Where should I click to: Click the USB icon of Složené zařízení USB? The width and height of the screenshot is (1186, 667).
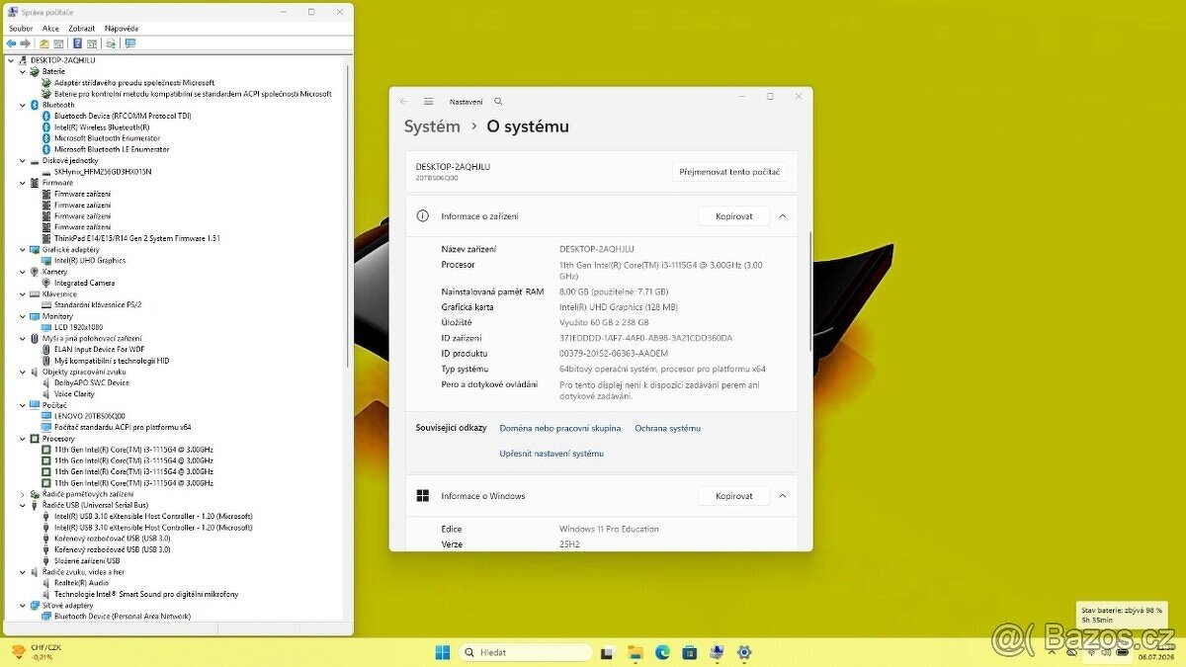[x=46, y=560]
